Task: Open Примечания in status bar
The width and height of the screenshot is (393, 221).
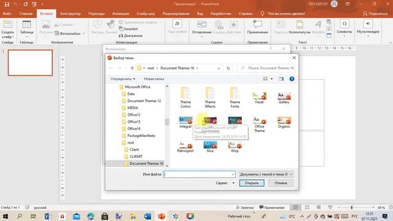Action: (x=271, y=207)
